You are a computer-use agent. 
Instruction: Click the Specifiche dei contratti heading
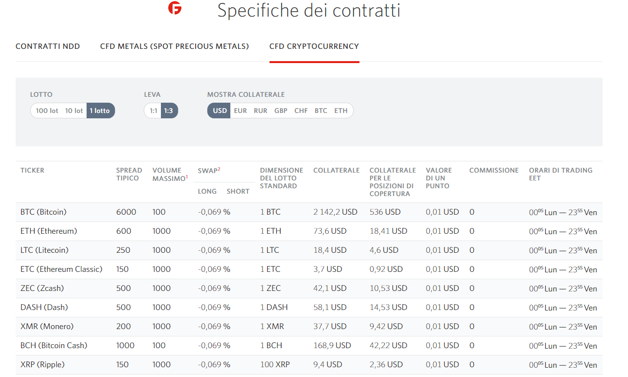click(x=309, y=10)
